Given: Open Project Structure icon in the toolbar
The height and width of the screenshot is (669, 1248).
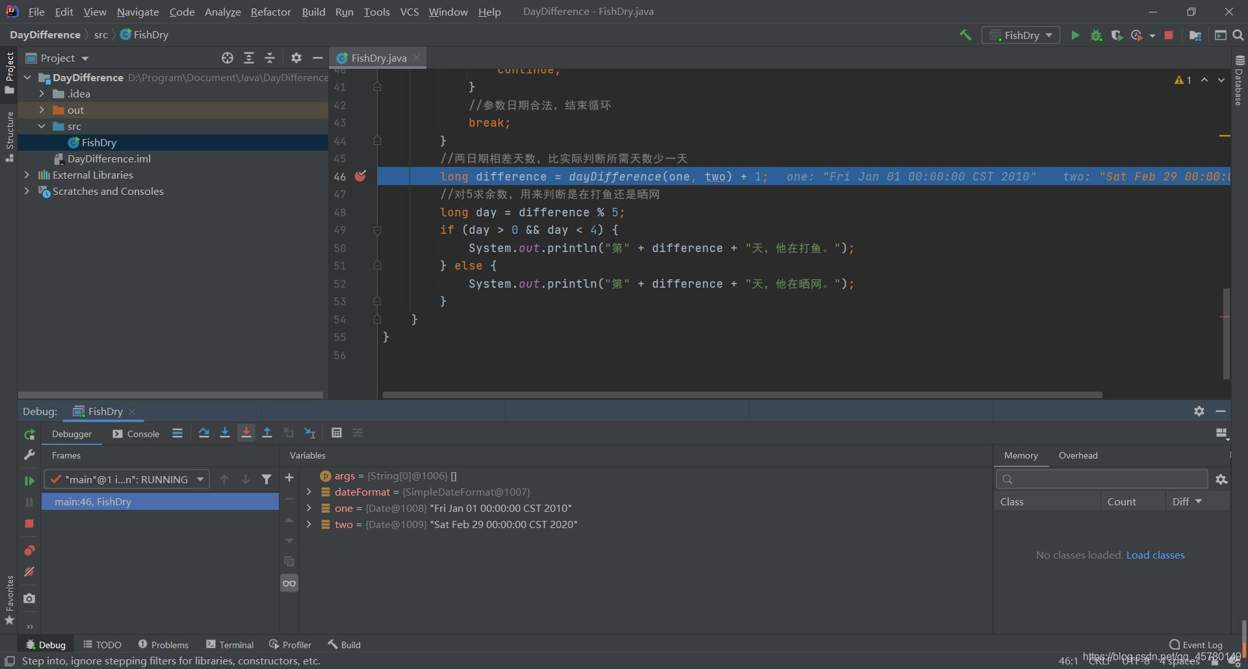Looking at the screenshot, I should coord(1195,35).
